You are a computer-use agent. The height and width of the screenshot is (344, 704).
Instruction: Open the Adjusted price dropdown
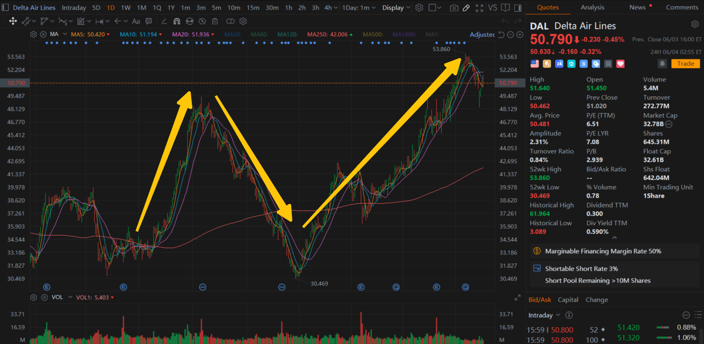coord(482,35)
